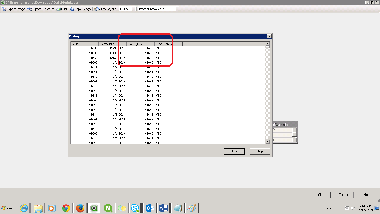Screen dimensions: 380x214
Task: Click the dialog's scroll-down arrow
Action: point(267,142)
